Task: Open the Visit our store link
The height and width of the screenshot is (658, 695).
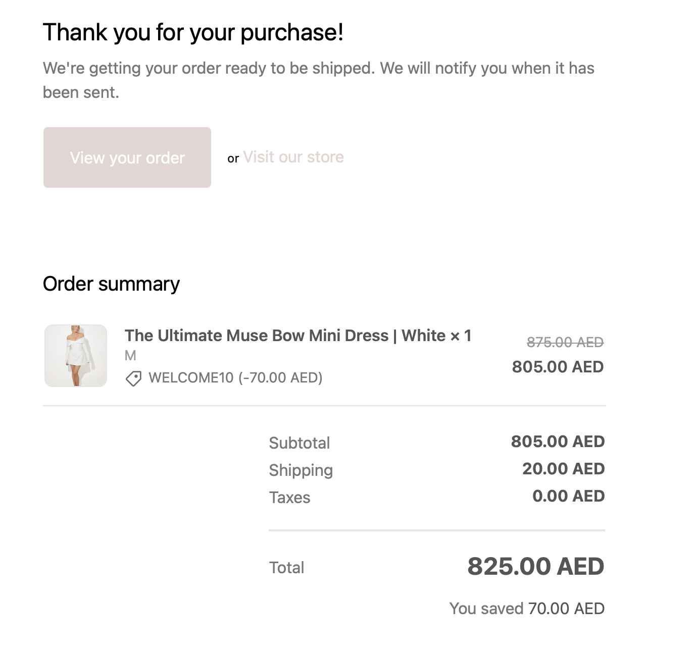Action: pyautogui.click(x=293, y=157)
